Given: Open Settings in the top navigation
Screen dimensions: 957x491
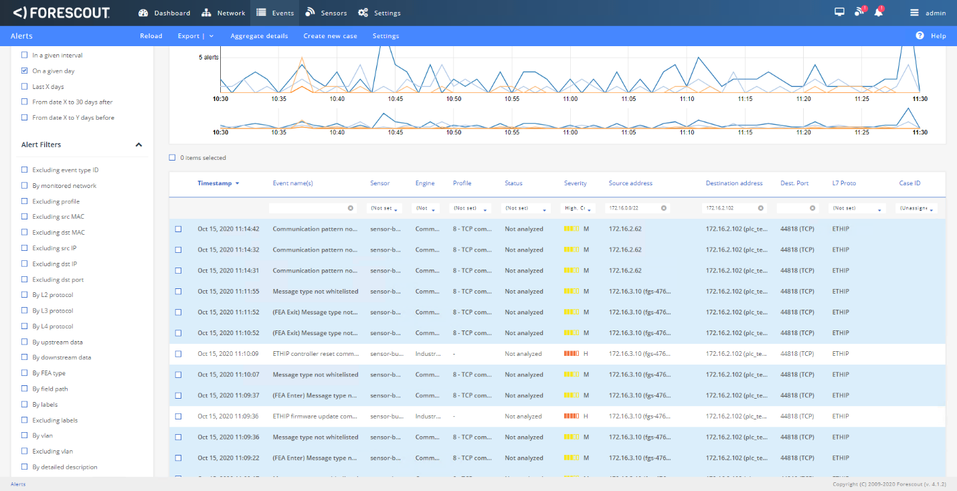Looking at the screenshot, I should coord(379,13).
